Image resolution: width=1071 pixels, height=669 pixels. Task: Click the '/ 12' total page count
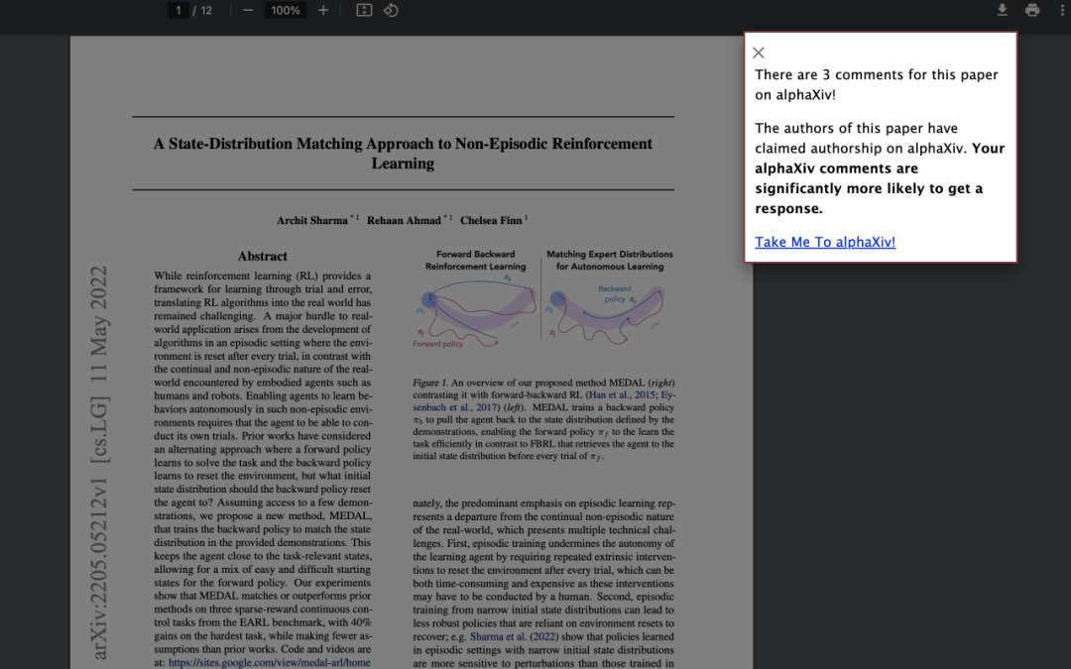(202, 10)
